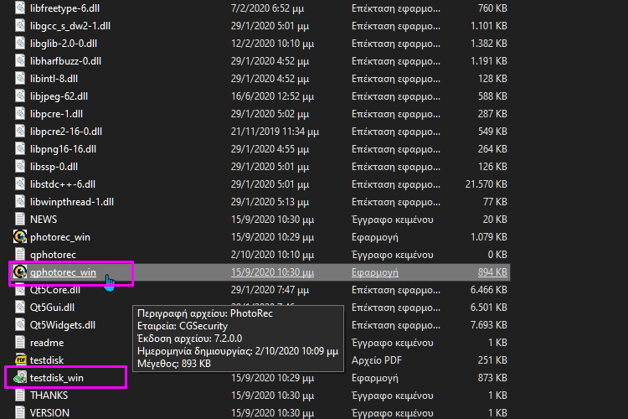The image size is (628, 419).
Task: Select the libpcre-1.dll file name
Action: [x=56, y=114]
